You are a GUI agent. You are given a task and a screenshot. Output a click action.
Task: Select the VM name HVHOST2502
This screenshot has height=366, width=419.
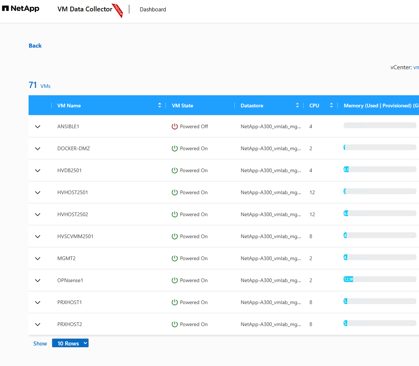[x=73, y=214]
